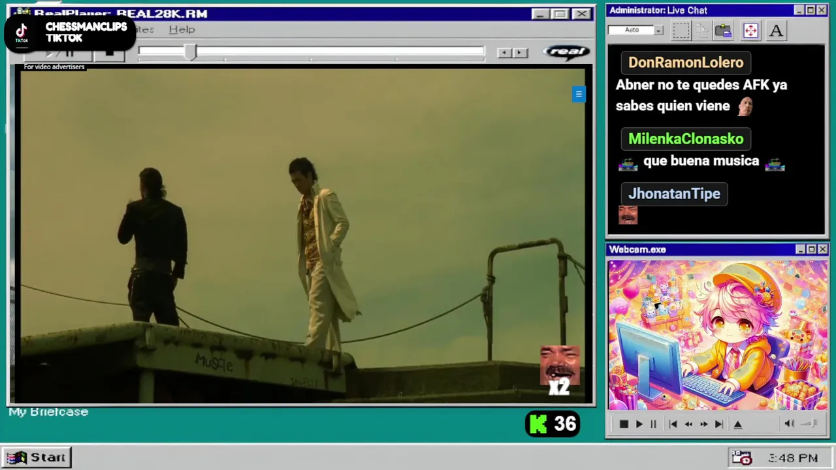This screenshot has height=470, width=836.
Task: Minimize the Live Chat window
Action: tap(799, 10)
